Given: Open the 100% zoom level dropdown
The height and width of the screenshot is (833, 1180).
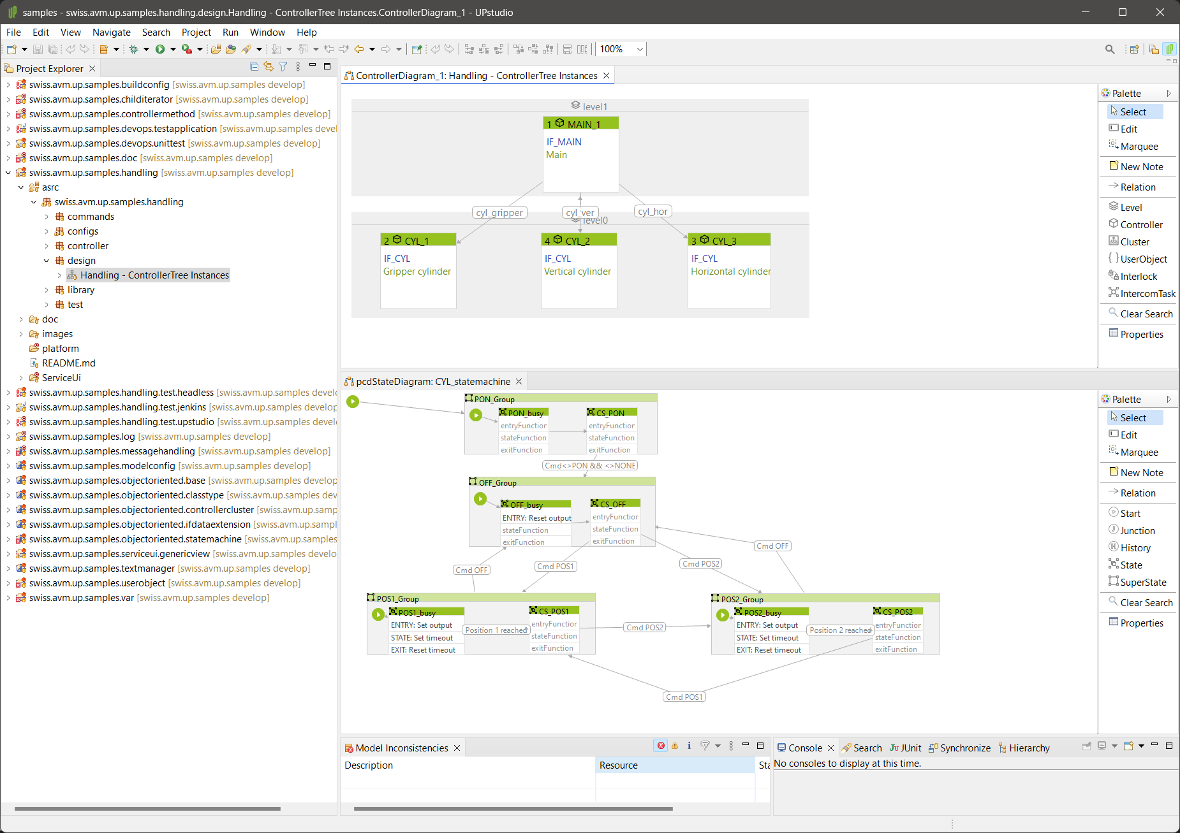Looking at the screenshot, I should coord(640,49).
